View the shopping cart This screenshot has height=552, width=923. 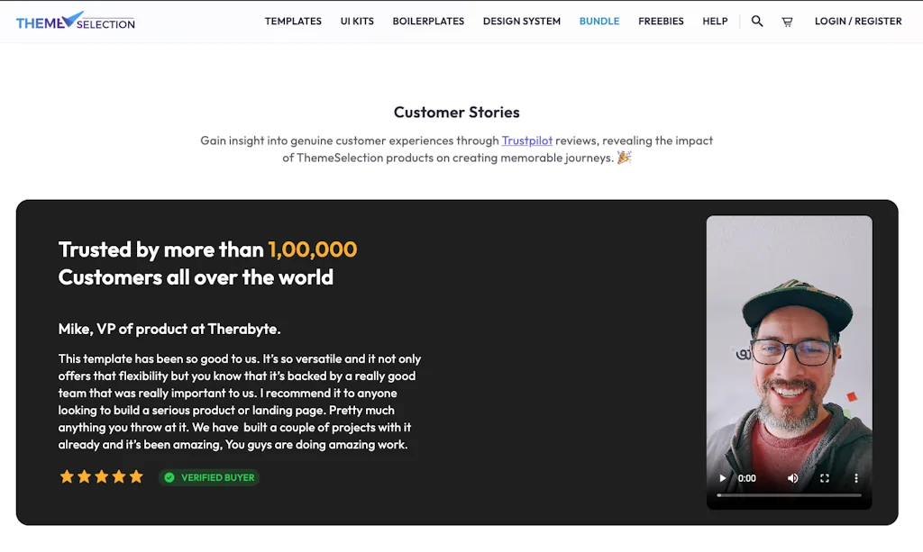coord(787,21)
